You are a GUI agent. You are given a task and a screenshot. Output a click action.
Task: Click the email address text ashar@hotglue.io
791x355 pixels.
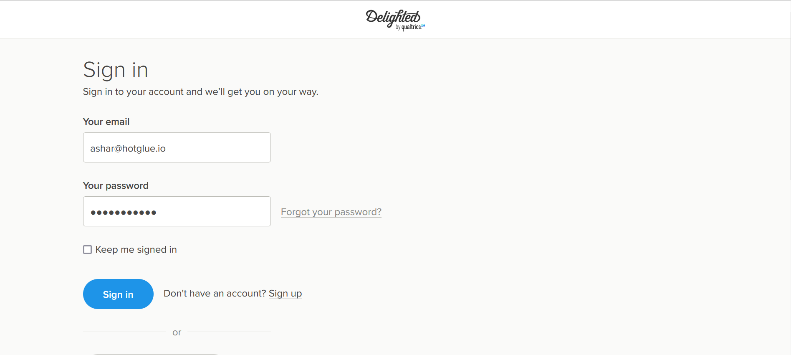point(128,149)
